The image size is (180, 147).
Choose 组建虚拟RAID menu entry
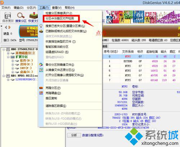click(57, 52)
